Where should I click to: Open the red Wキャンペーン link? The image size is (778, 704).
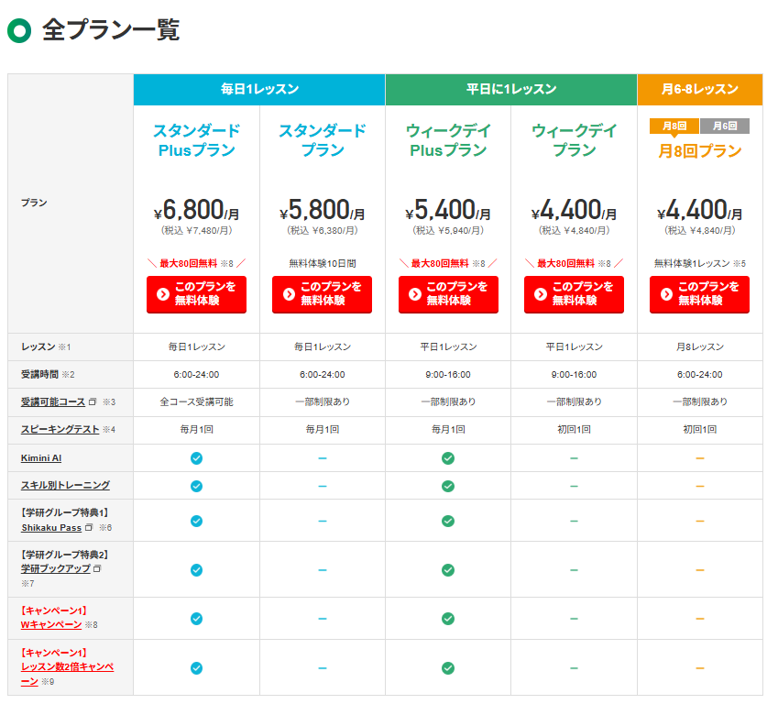click(x=51, y=625)
